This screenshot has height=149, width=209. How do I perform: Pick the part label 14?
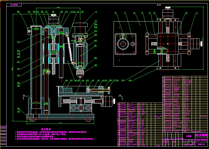tap(66, 12)
